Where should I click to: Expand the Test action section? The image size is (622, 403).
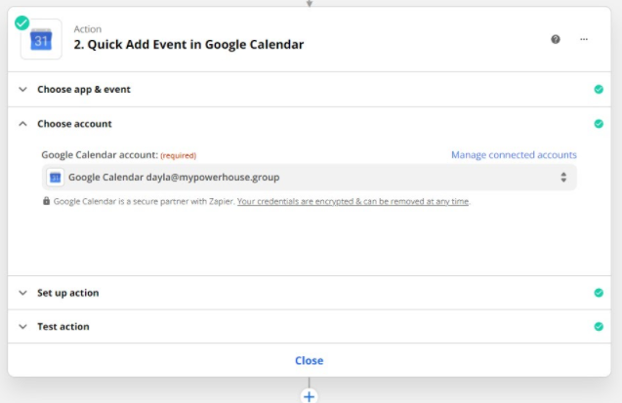point(62,327)
